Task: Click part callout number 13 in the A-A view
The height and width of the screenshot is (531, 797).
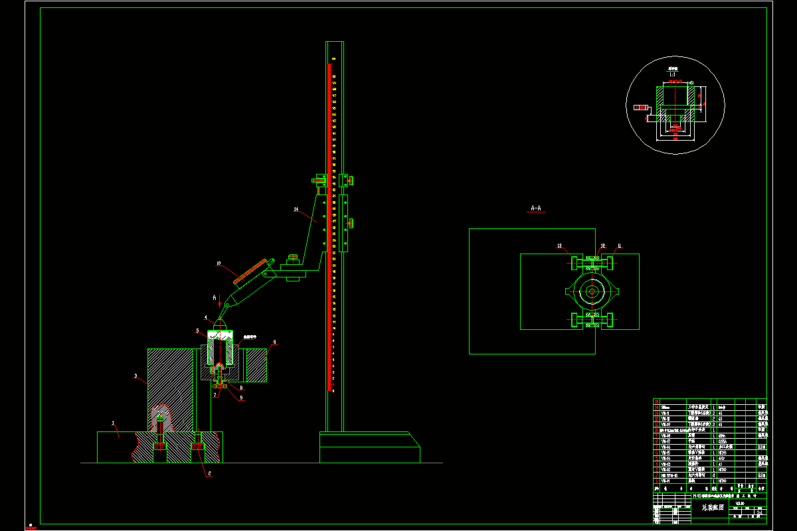Action: tap(559, 246)
